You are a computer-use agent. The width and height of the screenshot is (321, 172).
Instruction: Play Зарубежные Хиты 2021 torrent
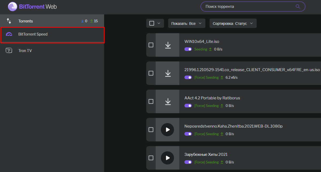167,158
